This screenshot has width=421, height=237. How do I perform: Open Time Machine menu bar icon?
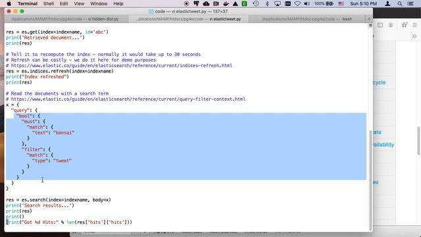(x=256, y=3)
